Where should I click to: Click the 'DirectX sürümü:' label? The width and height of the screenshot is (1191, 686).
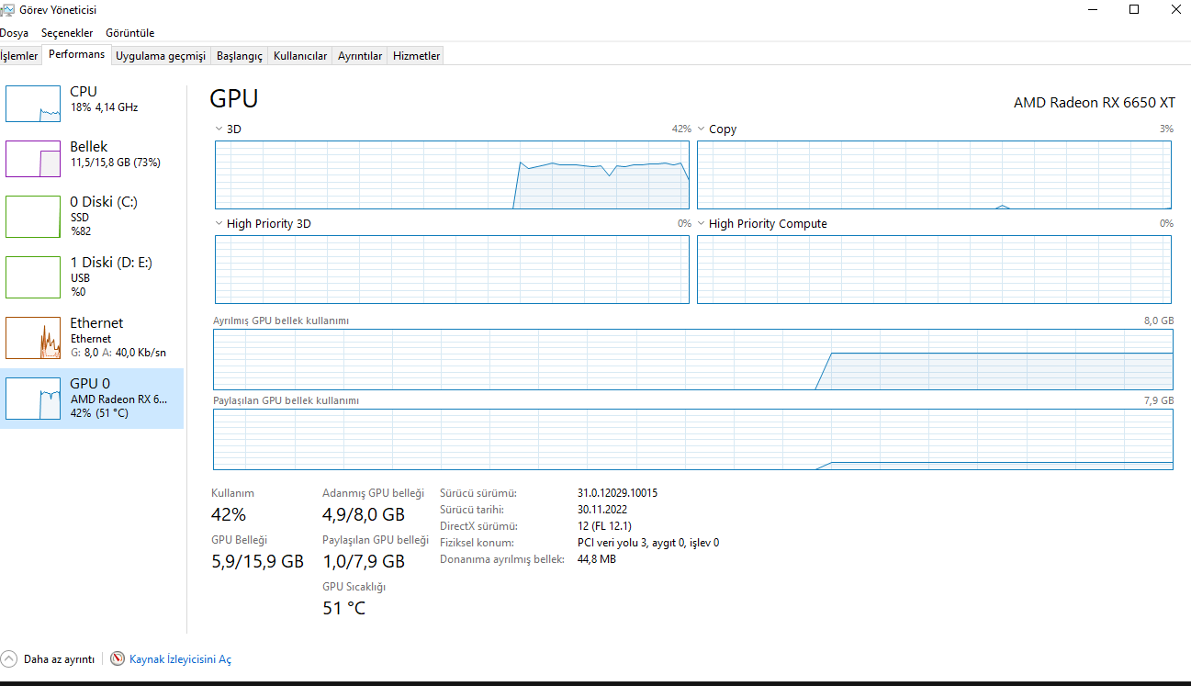(478, 526)
